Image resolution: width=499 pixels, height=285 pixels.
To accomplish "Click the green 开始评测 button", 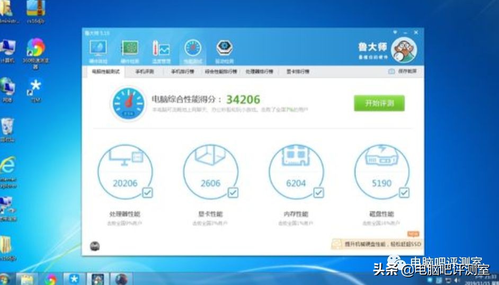I will pyautogui.click(x=379, y=103).
